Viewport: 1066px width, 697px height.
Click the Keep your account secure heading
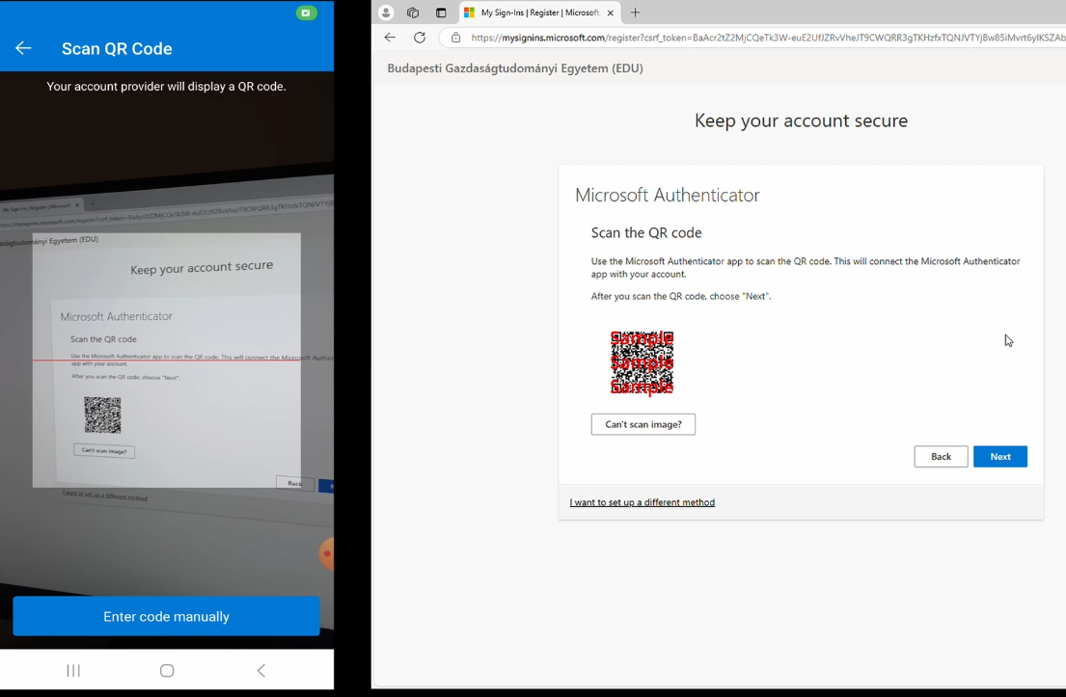801,121
